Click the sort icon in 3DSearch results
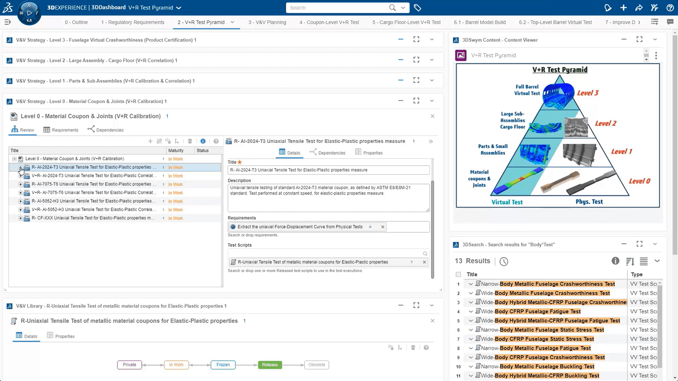Viewport: 678px width, 381px height. (630, 261)
